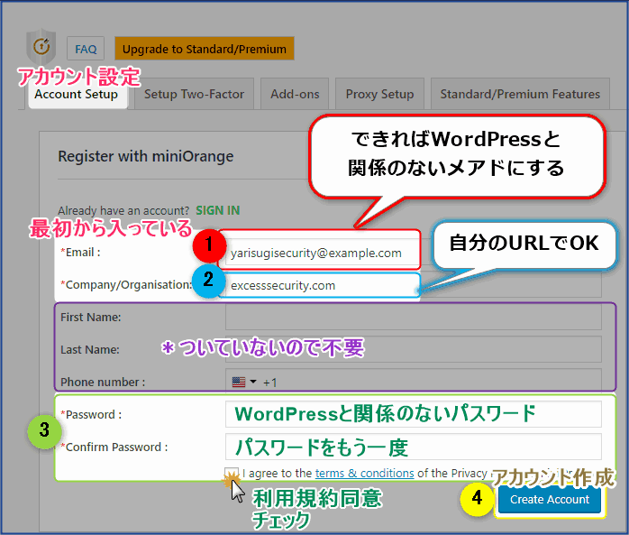
Task: Click the miniOrange shield logo icon
Action: pyautogui.click(x=41, y=46)
